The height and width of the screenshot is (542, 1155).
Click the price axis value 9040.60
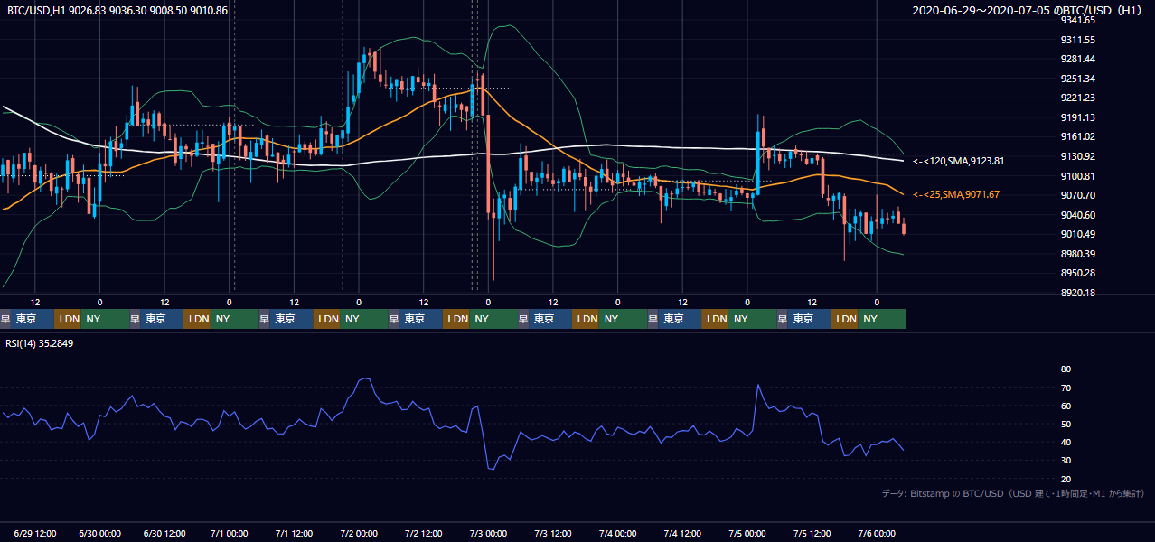[x=1077, y=215]
